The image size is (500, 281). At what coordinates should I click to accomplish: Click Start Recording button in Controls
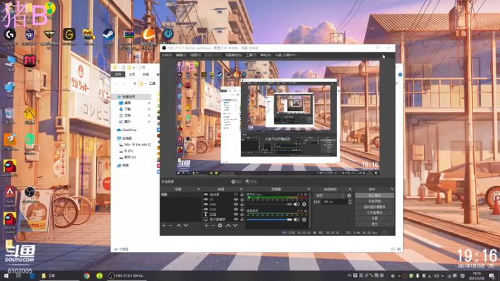tap(374, 201)
